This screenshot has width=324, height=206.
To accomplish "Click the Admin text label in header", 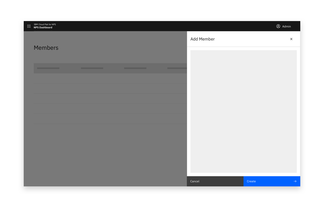I will (287, 26).
